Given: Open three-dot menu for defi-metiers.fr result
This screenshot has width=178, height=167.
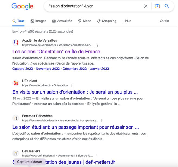Looking at the screenshot, I should (97, 156).
